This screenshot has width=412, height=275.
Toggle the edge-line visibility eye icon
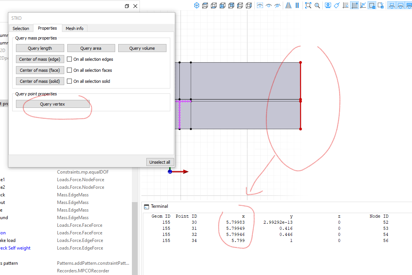pos(401,5)
